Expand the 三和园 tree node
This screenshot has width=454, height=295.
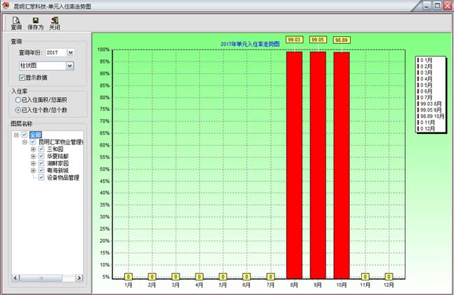coord(34,149)
